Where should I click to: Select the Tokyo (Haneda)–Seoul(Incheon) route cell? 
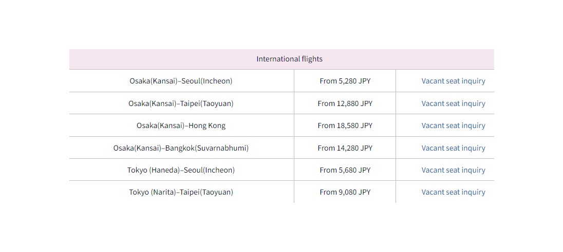[181, 170]
